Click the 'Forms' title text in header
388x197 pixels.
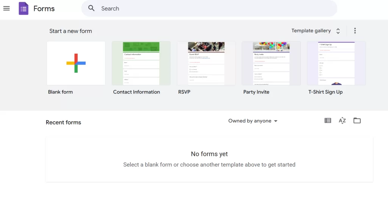(44, 9)
